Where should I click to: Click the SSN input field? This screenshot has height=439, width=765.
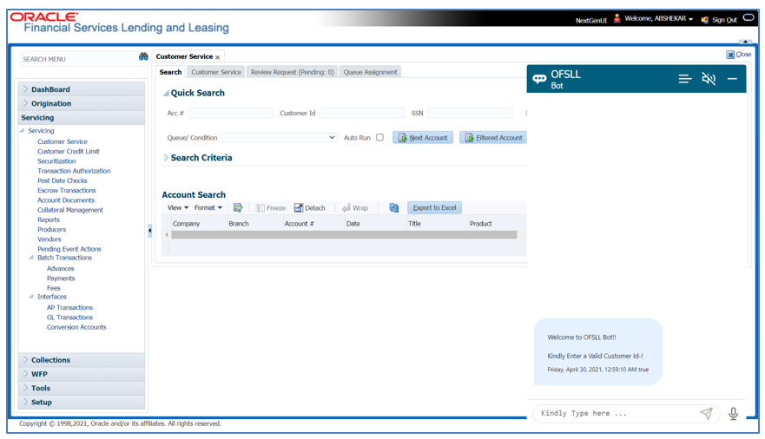click(470, 113)
